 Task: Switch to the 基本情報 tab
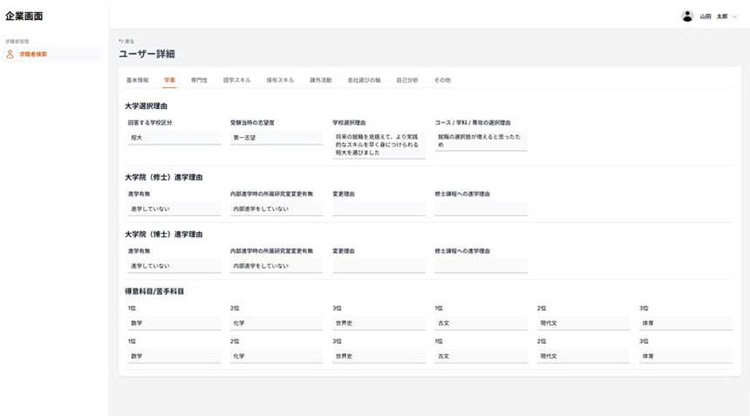pos(137,80)
